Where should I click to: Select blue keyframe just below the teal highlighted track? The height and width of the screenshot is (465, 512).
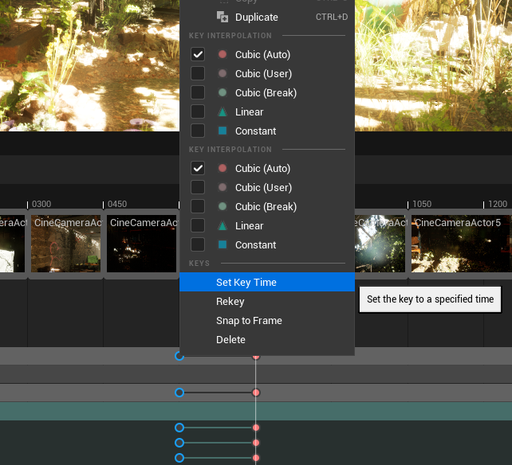(x=179, y=427)
